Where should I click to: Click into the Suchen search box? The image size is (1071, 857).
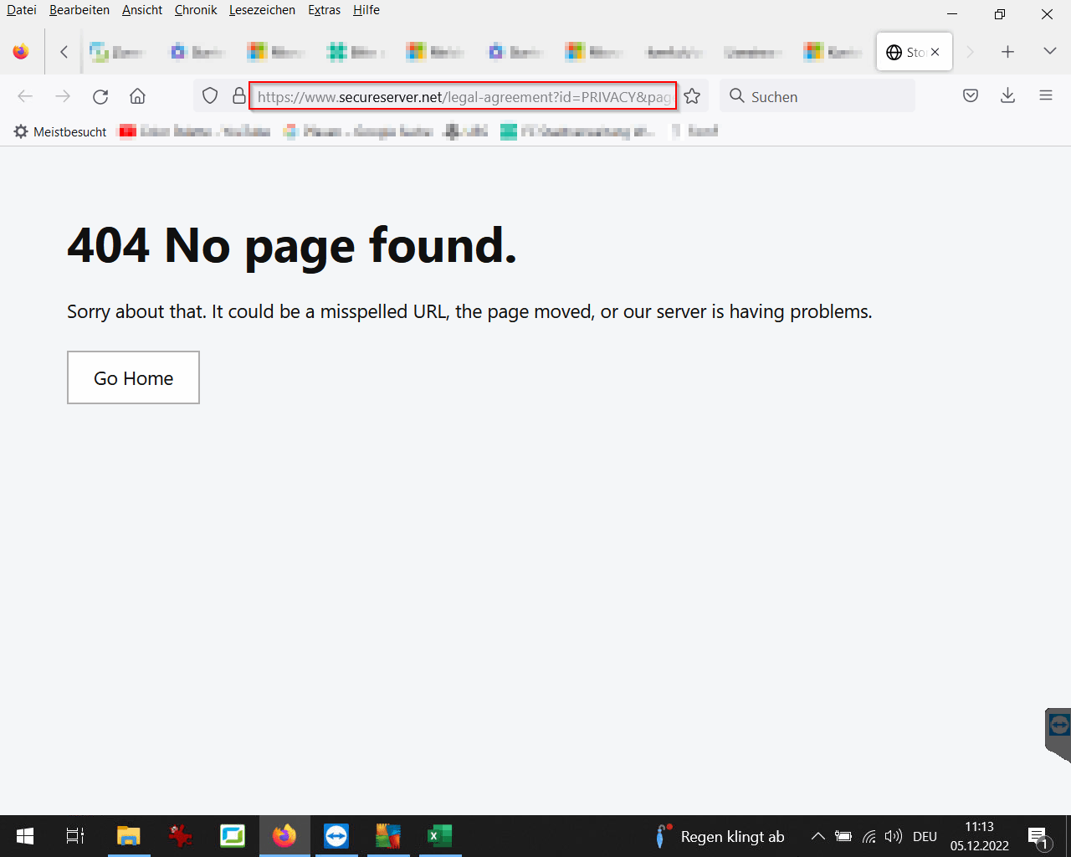817,96
